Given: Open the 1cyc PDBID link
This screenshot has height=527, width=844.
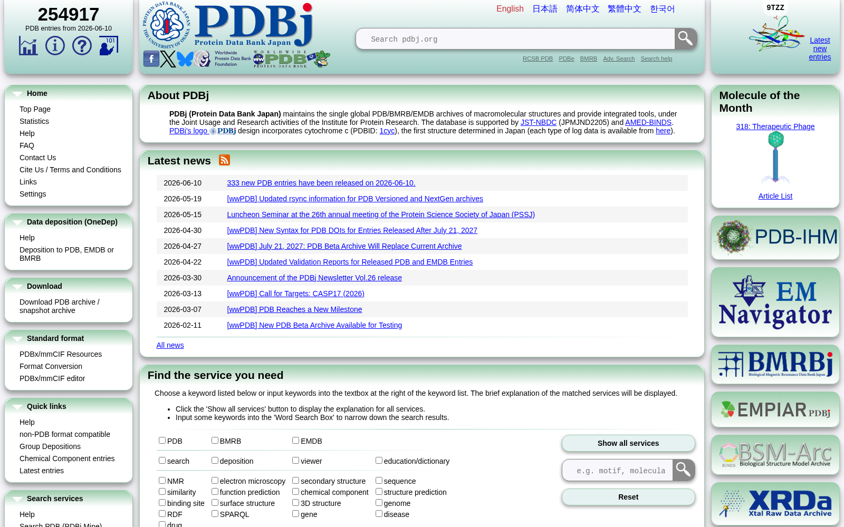Looking at the screenshot, I should point(387,131).
